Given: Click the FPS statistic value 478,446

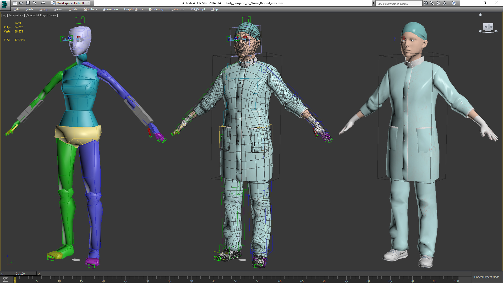Looking at the screenshot, I should click(x=20, y=40).
